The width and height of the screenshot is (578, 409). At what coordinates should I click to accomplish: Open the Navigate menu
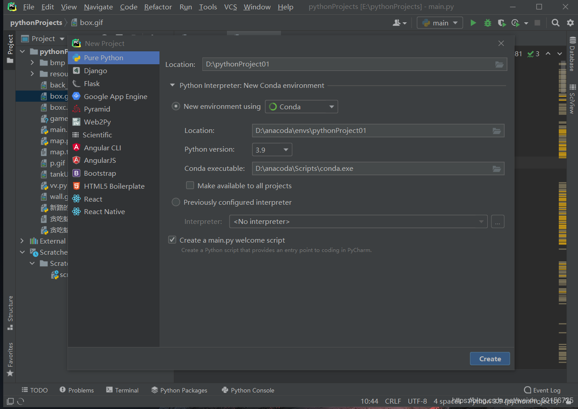click(98, 7)
